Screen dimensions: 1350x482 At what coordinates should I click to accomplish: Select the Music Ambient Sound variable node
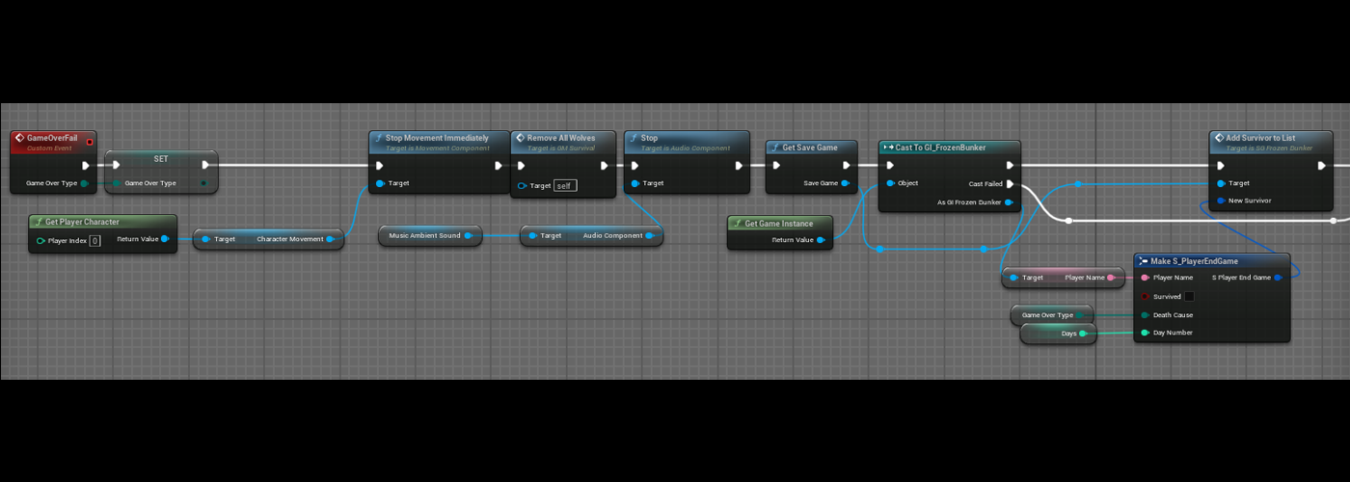(x=424, y=235)
